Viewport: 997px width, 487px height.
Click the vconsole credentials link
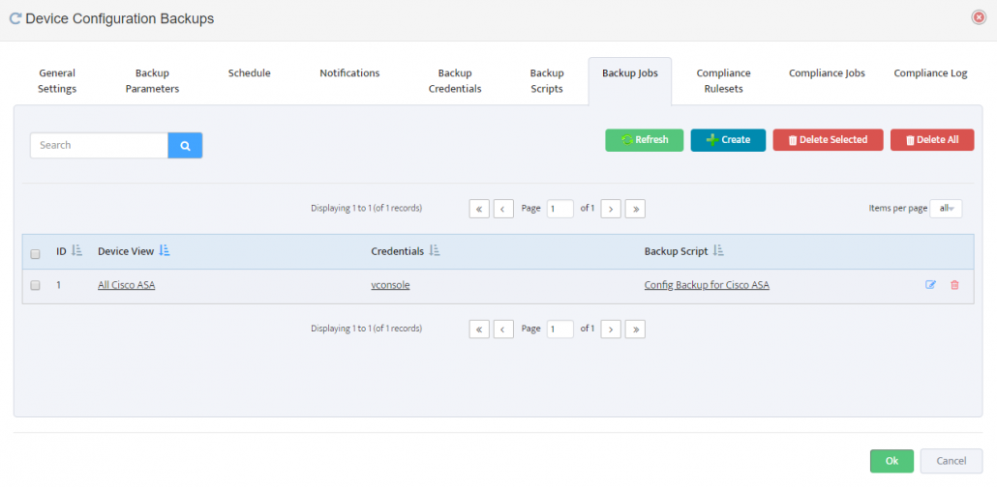pos(390,285)
